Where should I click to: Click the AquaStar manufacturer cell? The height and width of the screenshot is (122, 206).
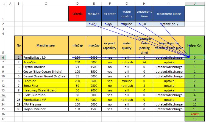point(46,62)
